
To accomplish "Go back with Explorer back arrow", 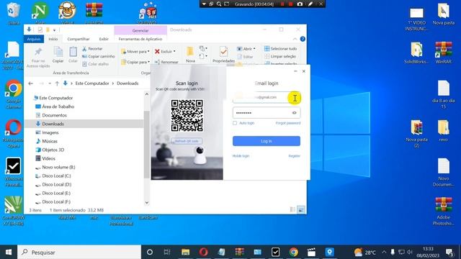I will pyautogui.click(x=30, y=83).
